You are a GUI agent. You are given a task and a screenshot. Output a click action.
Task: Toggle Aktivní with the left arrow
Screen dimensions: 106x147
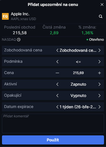tap(57, 84)
